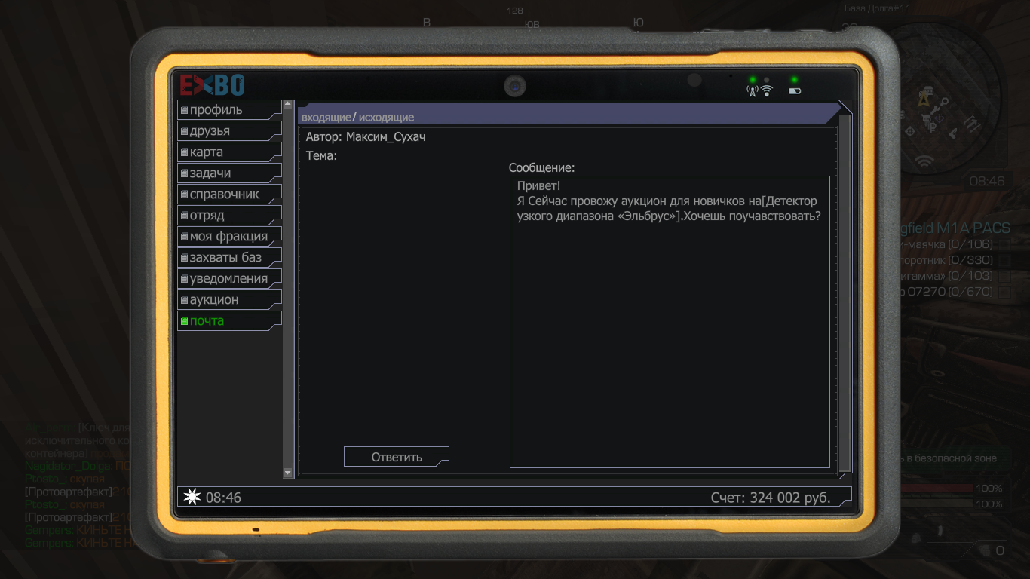Tick the checkbox beside the (0/106) objective

pos(1004,244)
